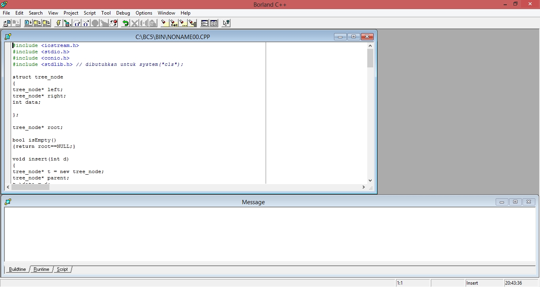Minimize the NONAME00.CPP editor window
Screen dimensions: 540x287
coord(340,37)
